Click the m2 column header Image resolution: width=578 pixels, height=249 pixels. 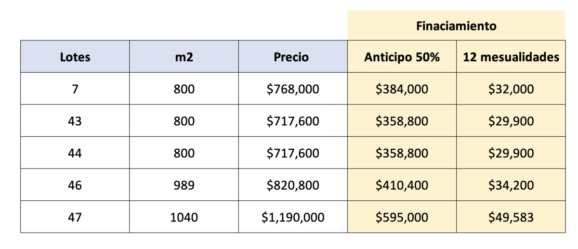pos(184,57)
